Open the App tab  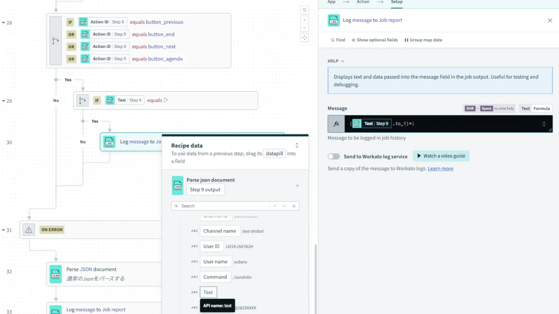pyautogui.click(x=331, y=2)
